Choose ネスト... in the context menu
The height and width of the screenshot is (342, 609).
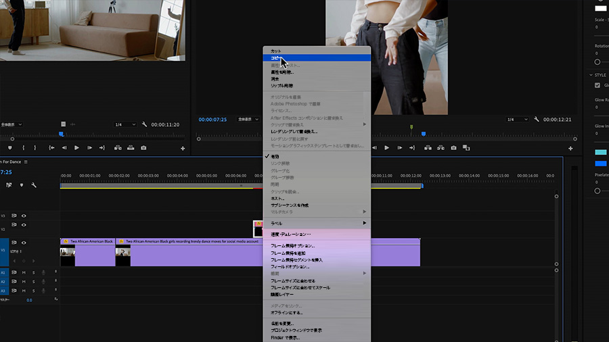(x=317, y=199)
